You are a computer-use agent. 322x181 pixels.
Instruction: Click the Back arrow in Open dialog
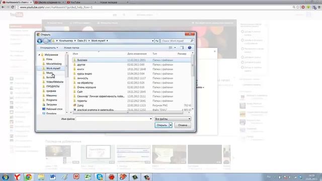click(40, 41)
